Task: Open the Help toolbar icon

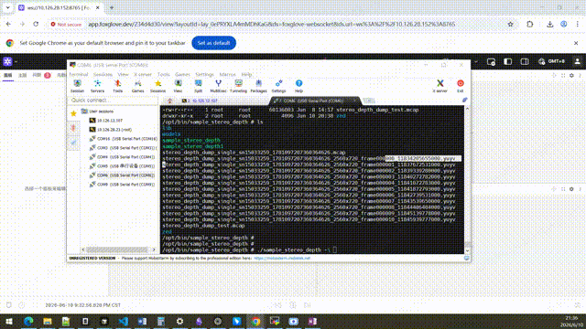Action: click(299, 86)
